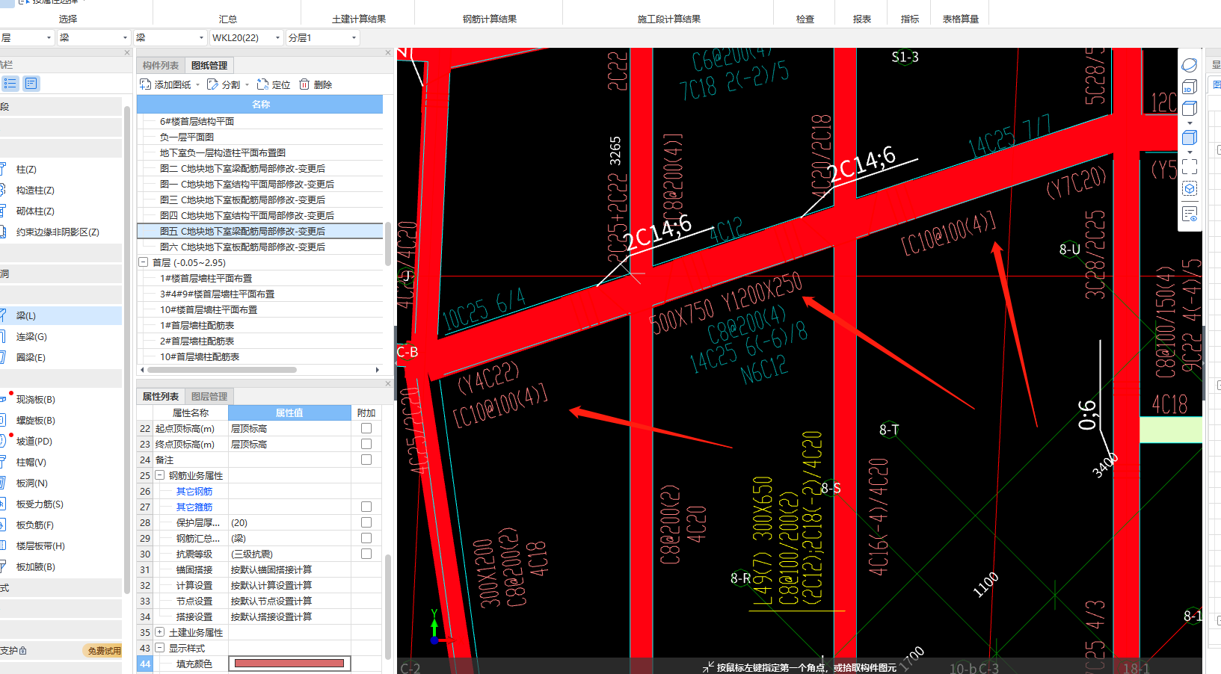Click 其它箍筋 property link

194,507
